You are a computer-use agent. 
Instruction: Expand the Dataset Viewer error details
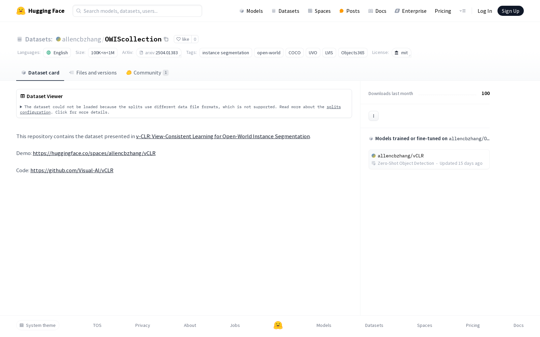(x=21, y=107)
